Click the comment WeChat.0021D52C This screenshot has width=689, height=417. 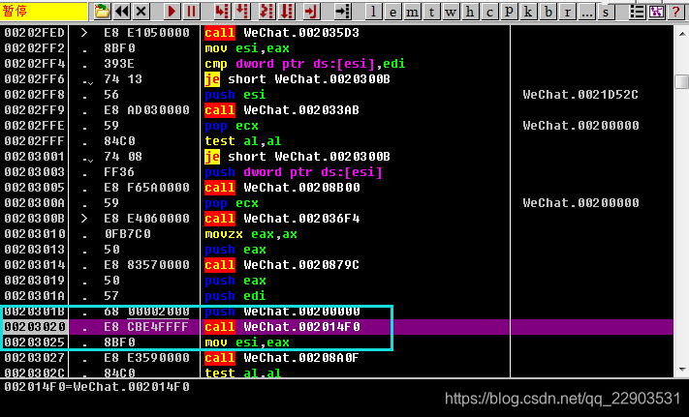point(580,95)
